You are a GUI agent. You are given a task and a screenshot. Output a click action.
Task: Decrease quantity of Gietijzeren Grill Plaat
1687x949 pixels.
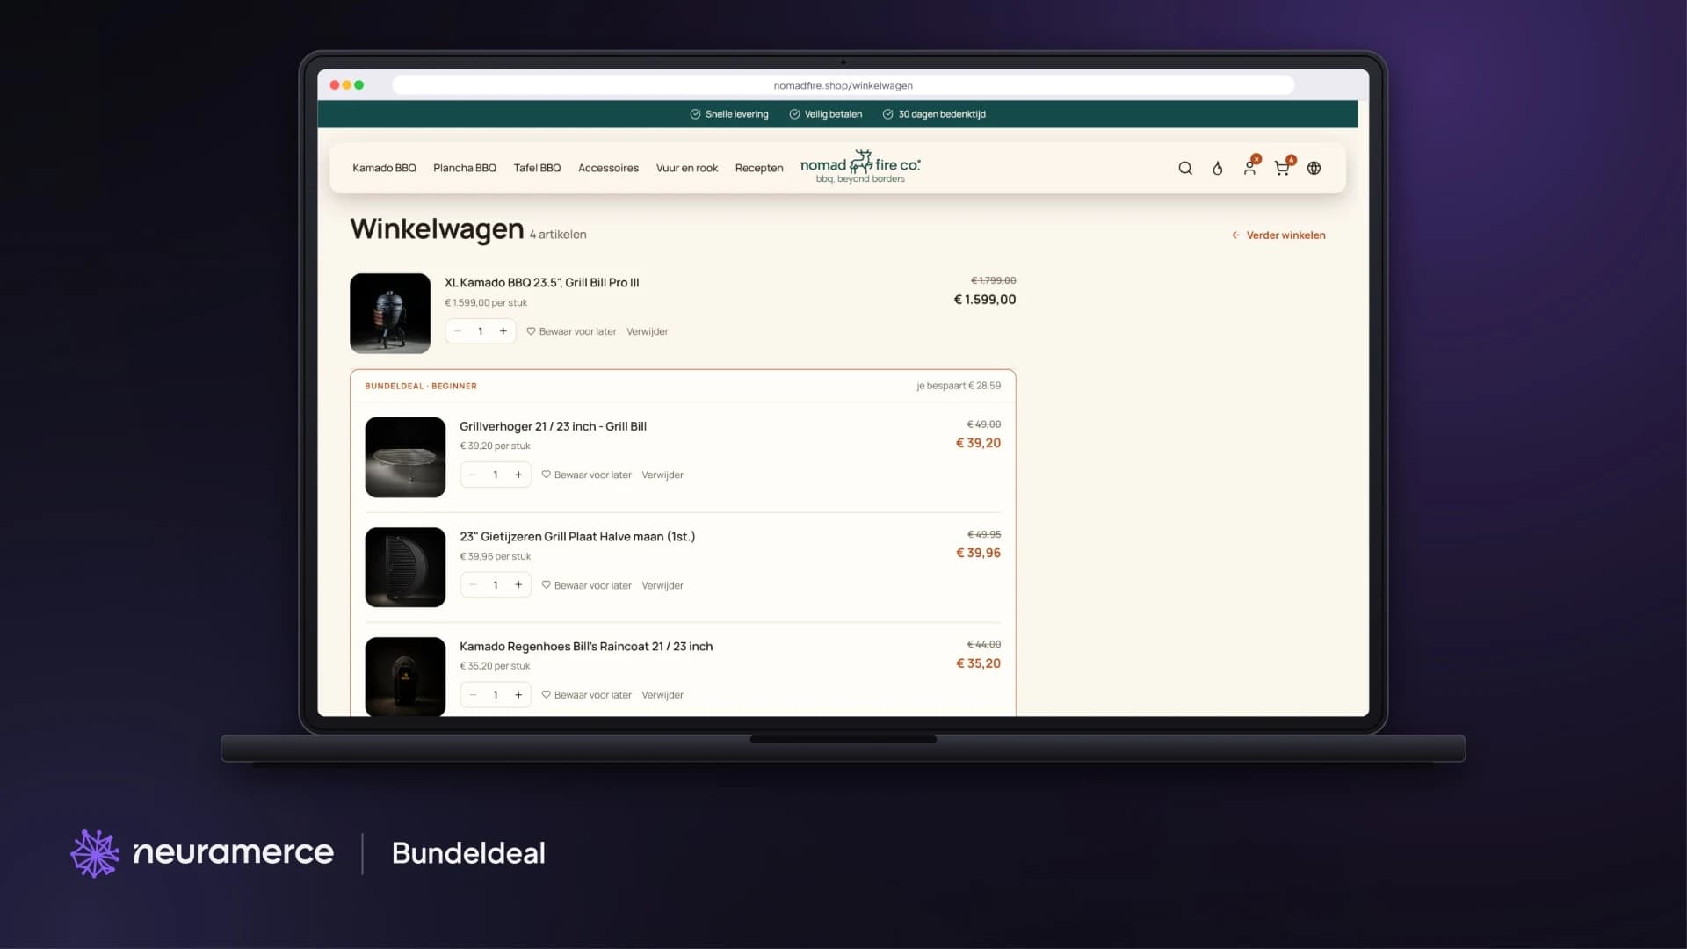(473, 585)
